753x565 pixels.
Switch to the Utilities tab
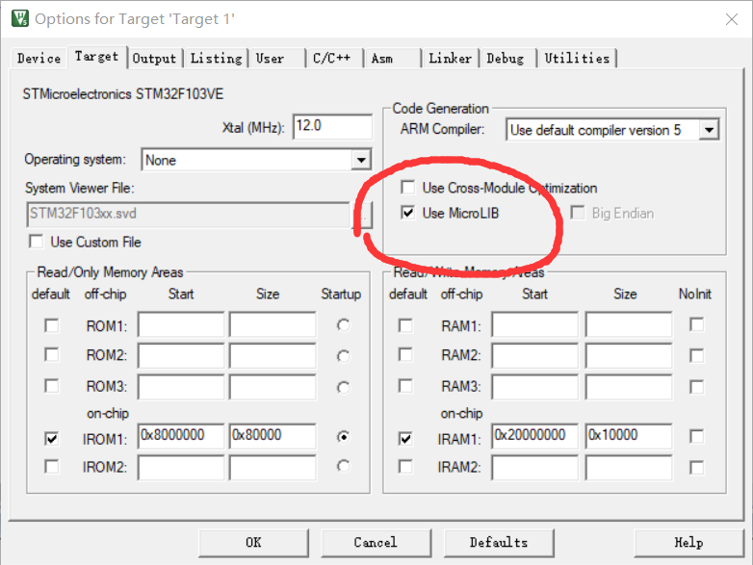tap(577, 58)
